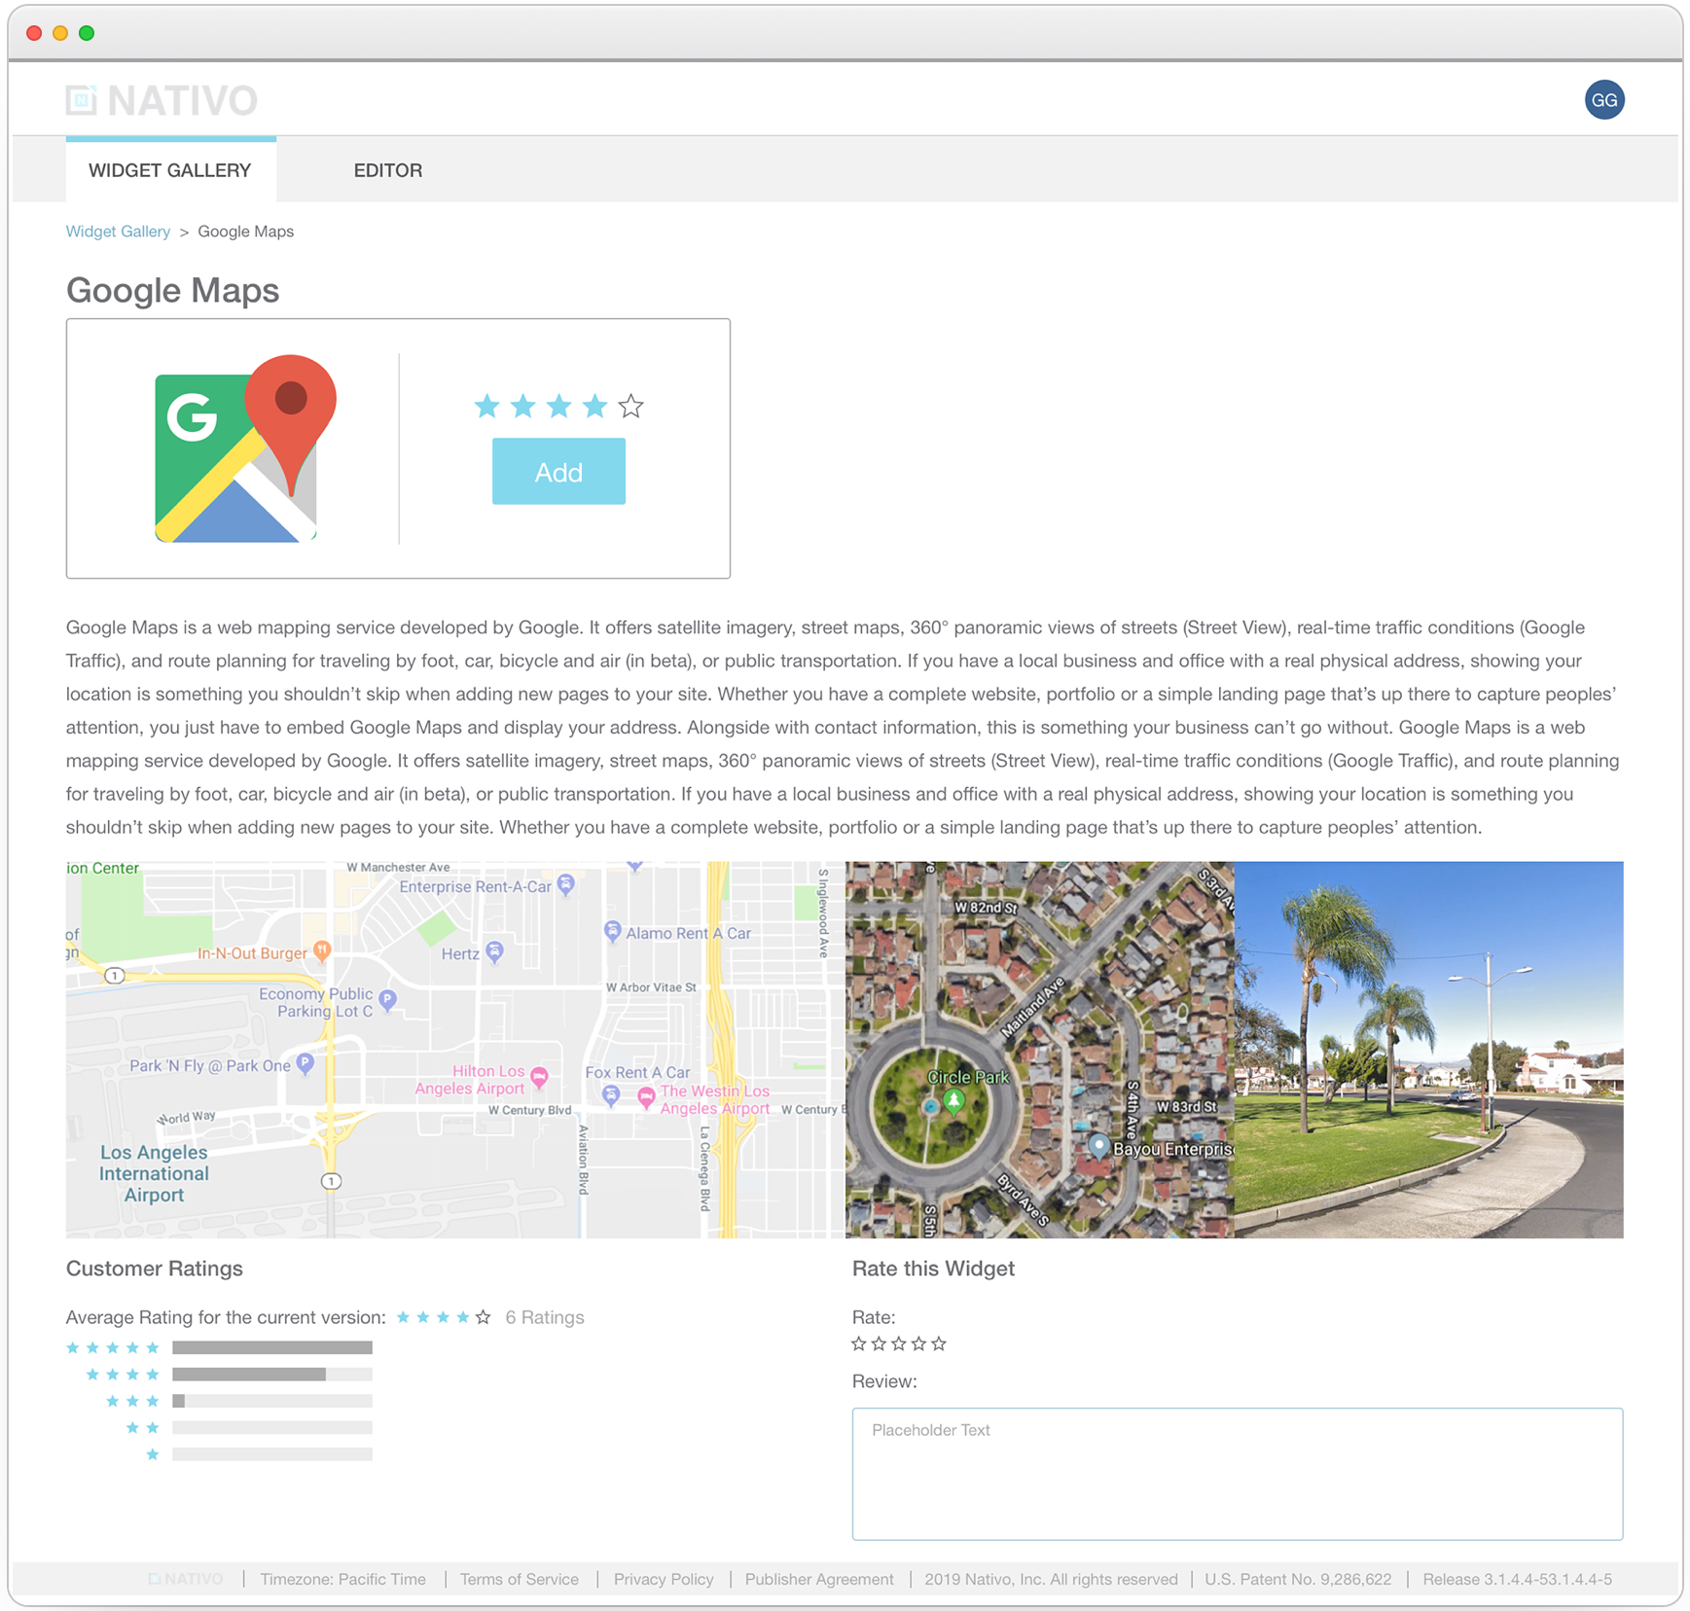Go to Widget Gallery via breadcrumb link
Image resolution: width=1690 pixels, height=1611 pixels.
point(118,232)
